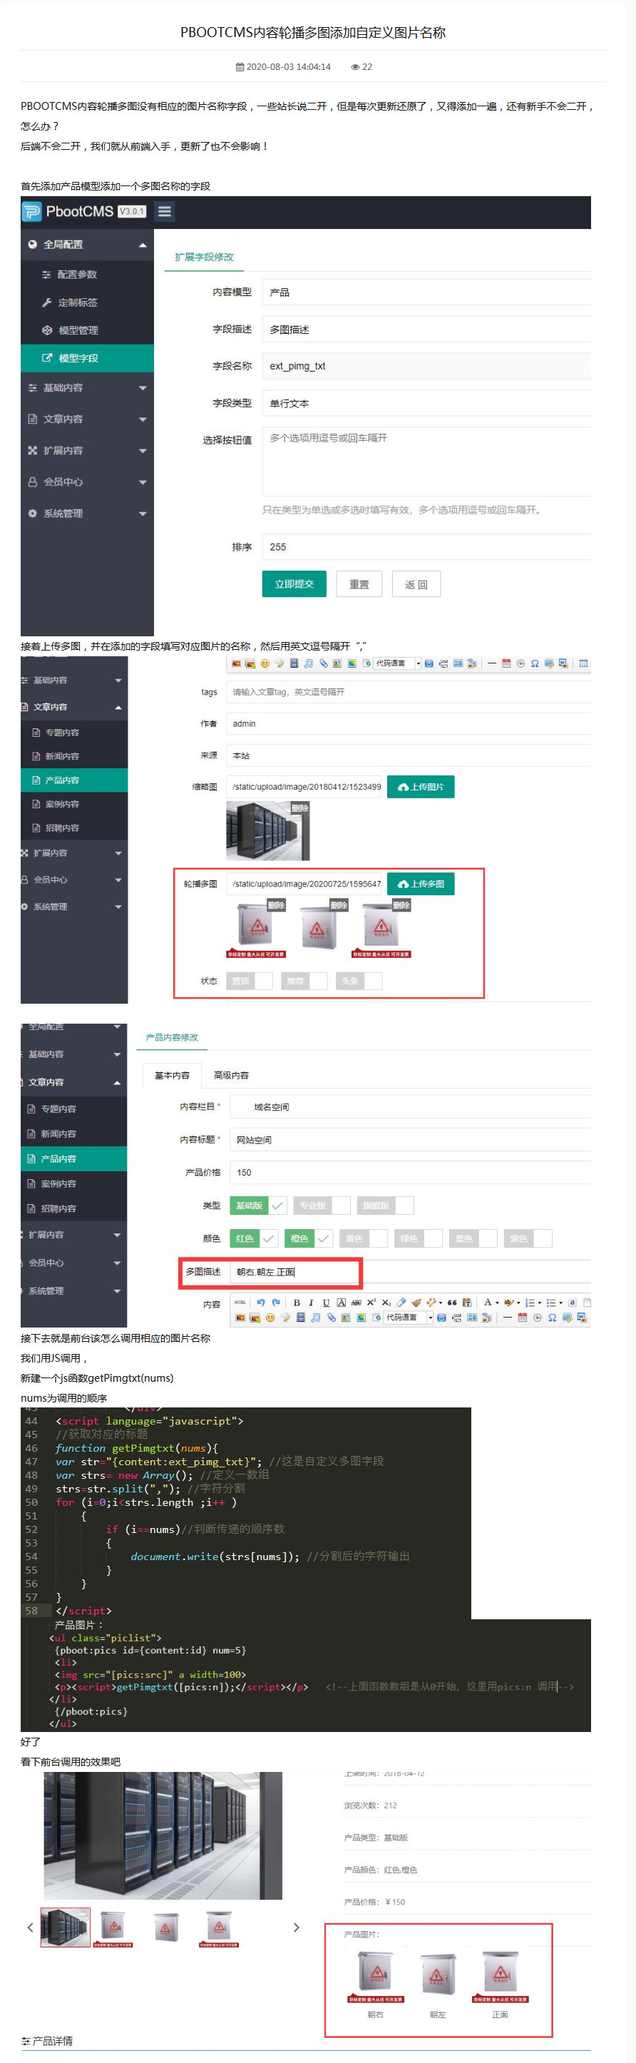Click the product picture captioned 正面
636x2063 pixels.
click(500, 1977)
